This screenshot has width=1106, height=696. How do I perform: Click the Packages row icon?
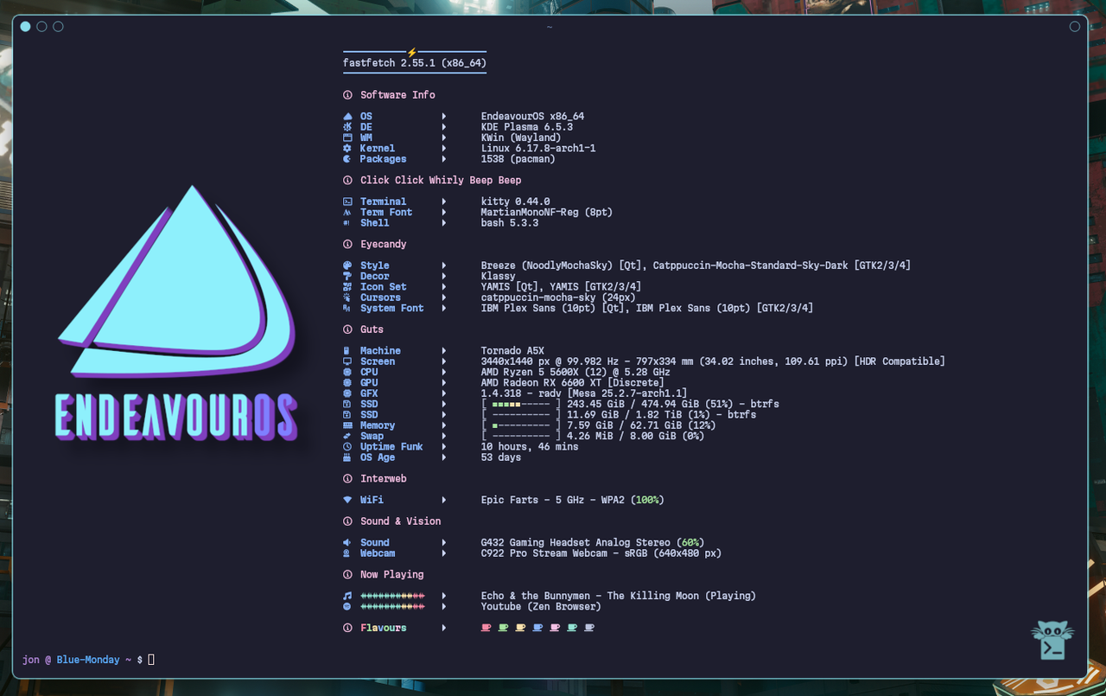point(347,159)
